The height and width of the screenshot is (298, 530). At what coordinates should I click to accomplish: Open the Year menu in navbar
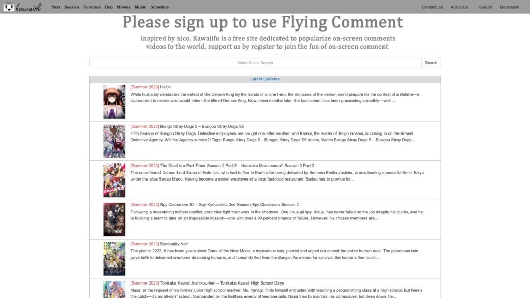[56, 7]
